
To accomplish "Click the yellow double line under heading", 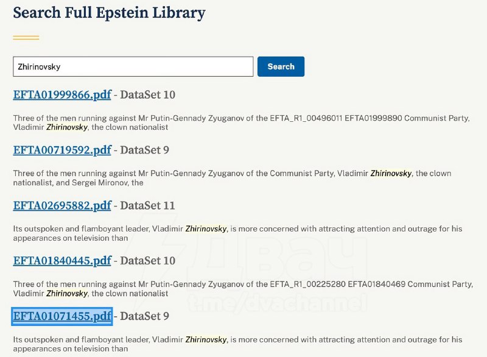I will pos(26,38).
